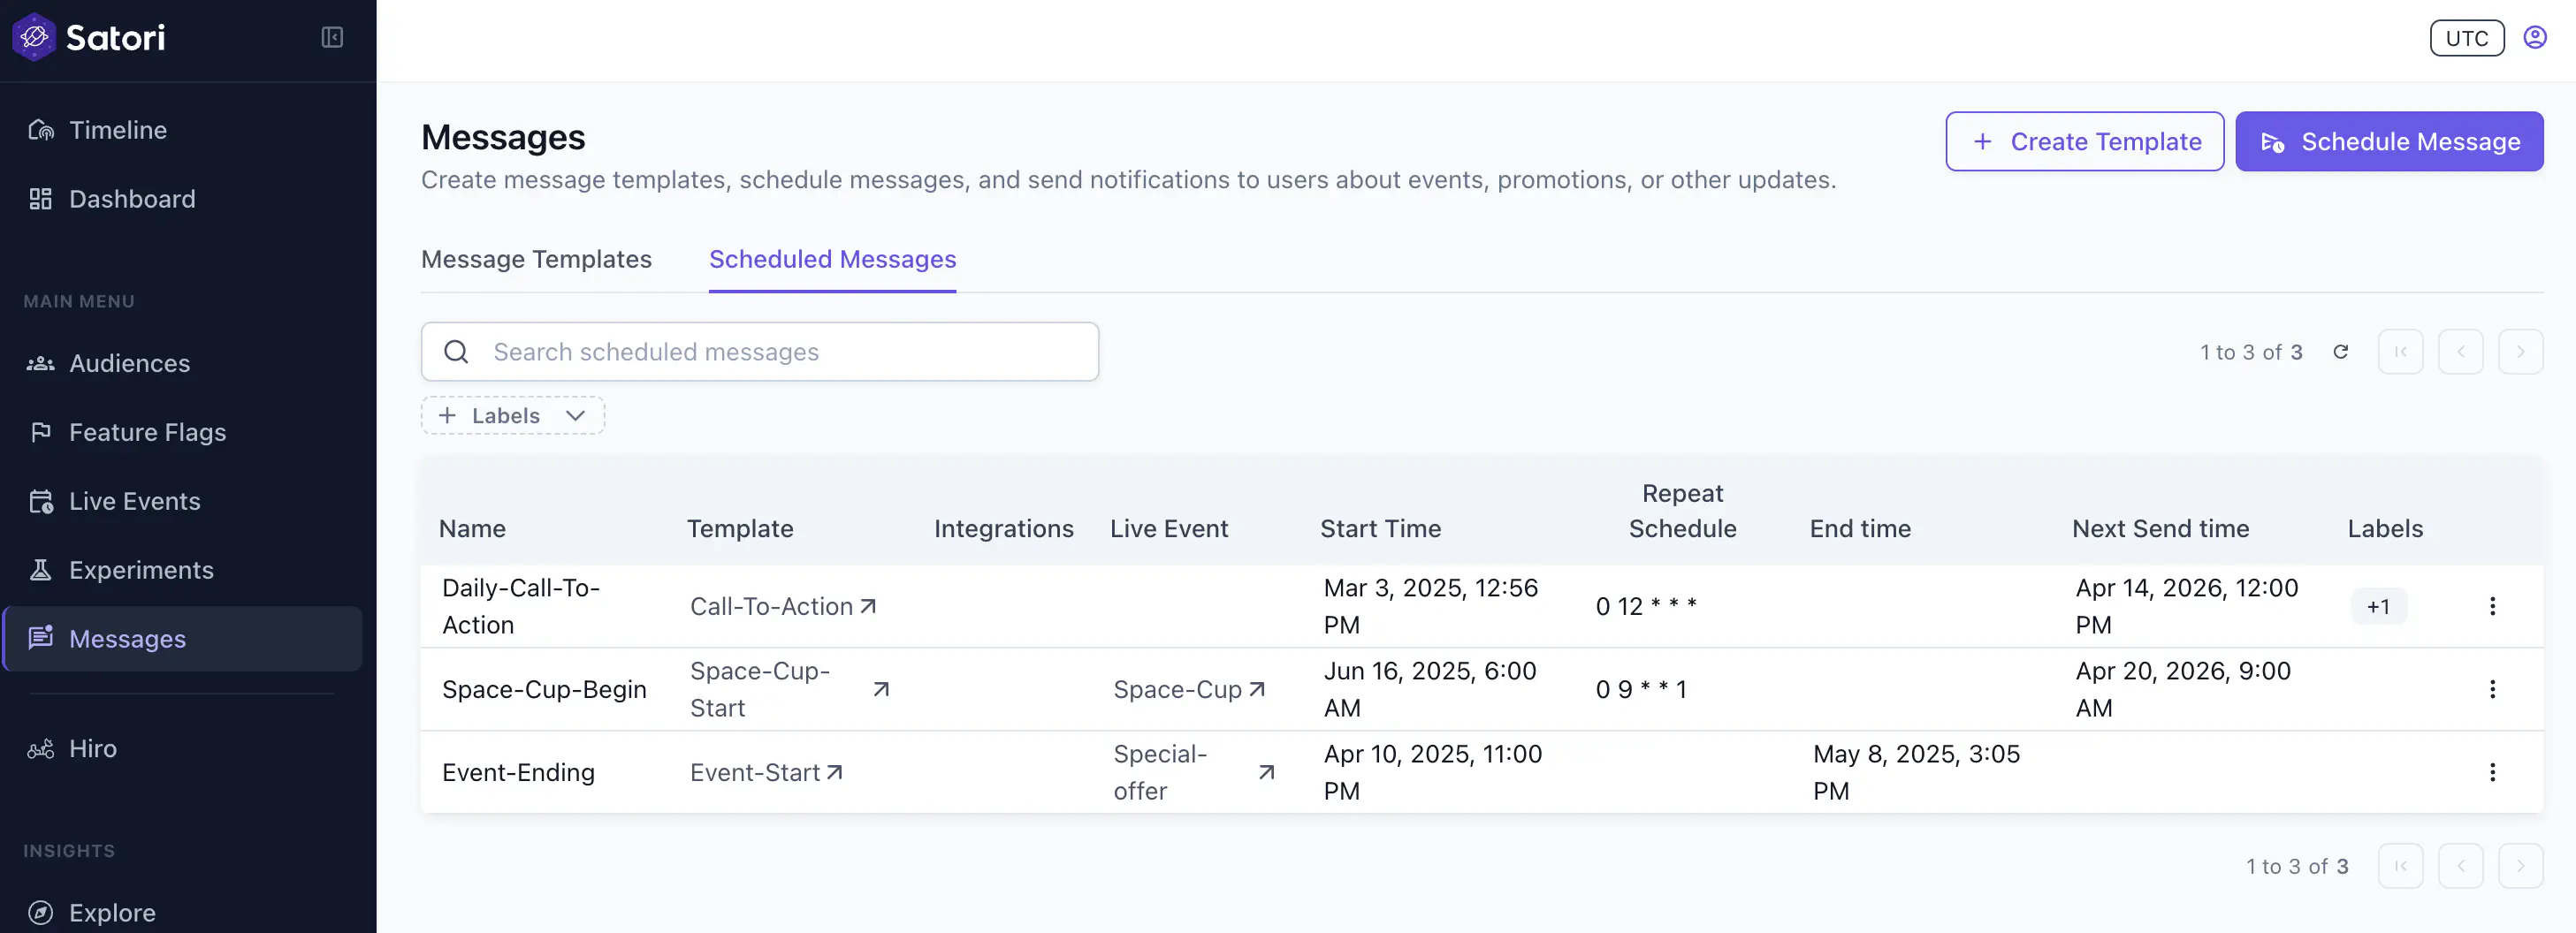Open kebab menu for Event-Ending row
Image resolution: width=2576 pixels, height=933 pixels.
pos(2493,771)
